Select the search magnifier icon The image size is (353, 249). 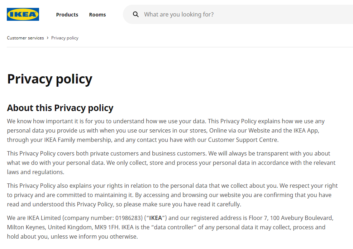[136, 14]
